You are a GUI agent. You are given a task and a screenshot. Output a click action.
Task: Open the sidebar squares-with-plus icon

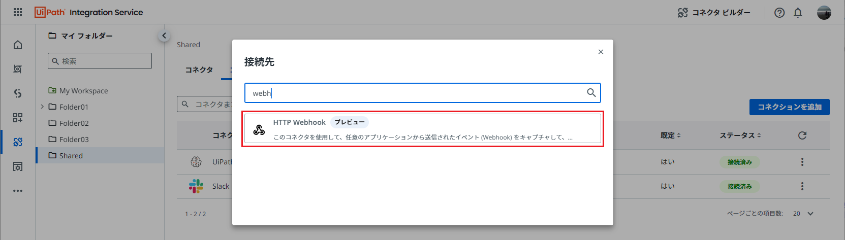(18, 118)
